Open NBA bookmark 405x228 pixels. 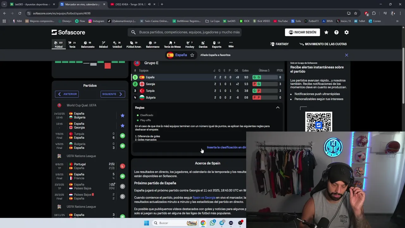point(17,21)
